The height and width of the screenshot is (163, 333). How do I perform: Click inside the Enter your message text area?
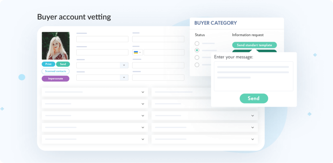coord(254,76)
